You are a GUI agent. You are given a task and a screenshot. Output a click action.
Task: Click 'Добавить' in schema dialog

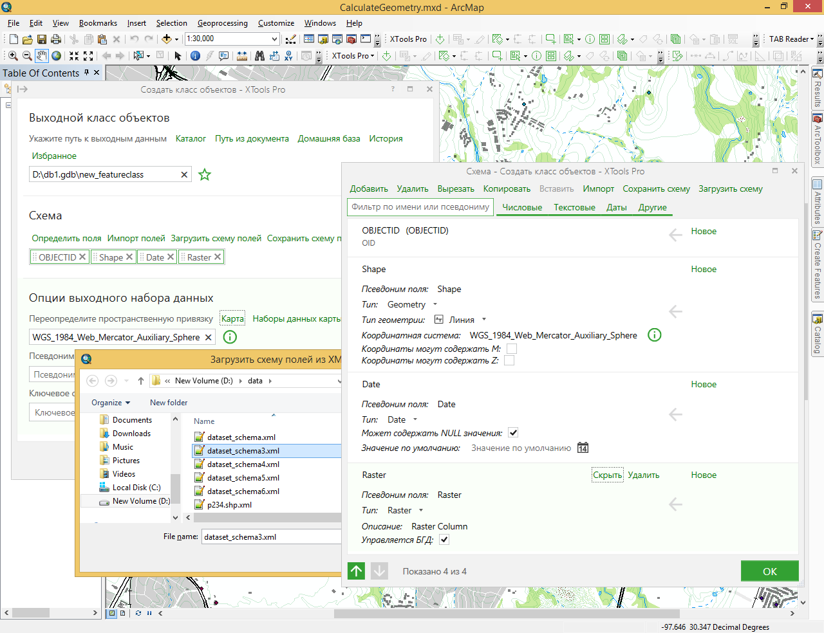point(369,188)
